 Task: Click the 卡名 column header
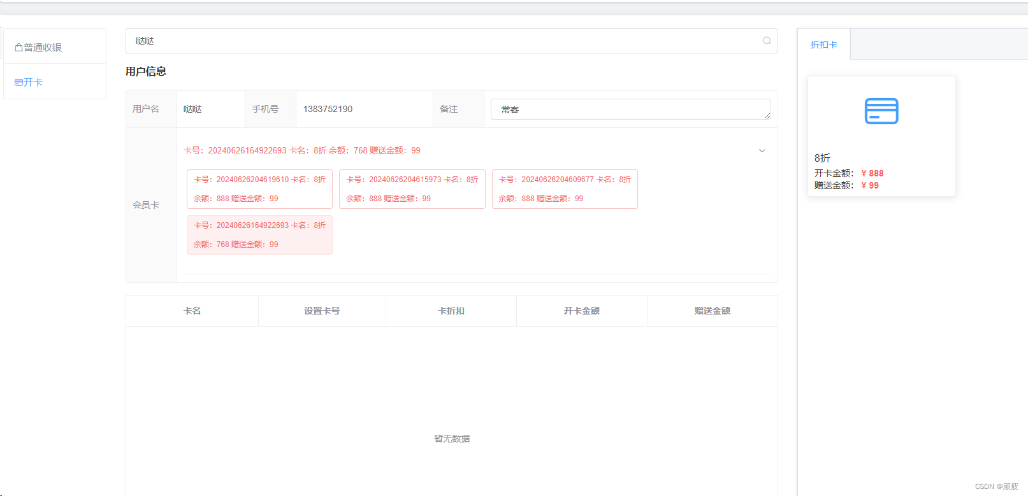point(192,311)
